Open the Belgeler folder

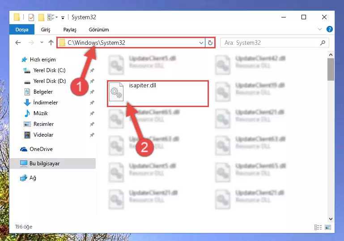43,92
